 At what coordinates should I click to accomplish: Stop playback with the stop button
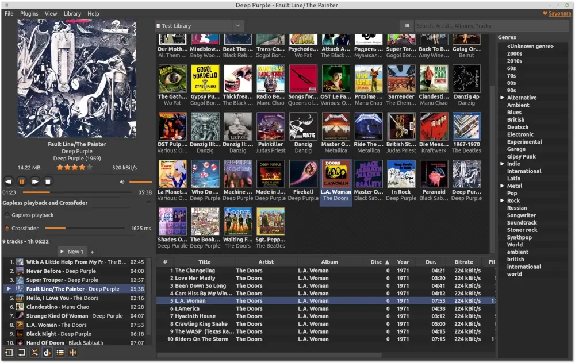coord(48,181)
